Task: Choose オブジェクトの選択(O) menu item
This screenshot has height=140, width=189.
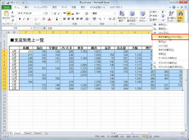Action: click(x=170, y=63)
